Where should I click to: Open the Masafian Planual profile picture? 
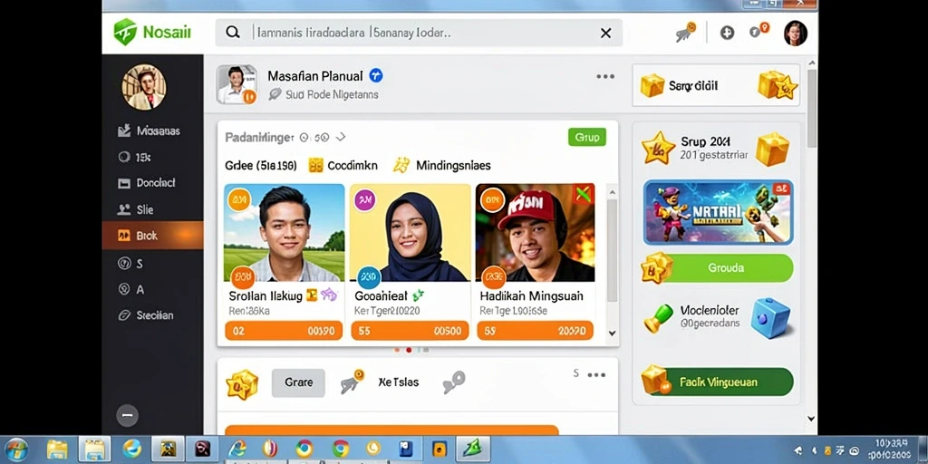tap(237, 84)
